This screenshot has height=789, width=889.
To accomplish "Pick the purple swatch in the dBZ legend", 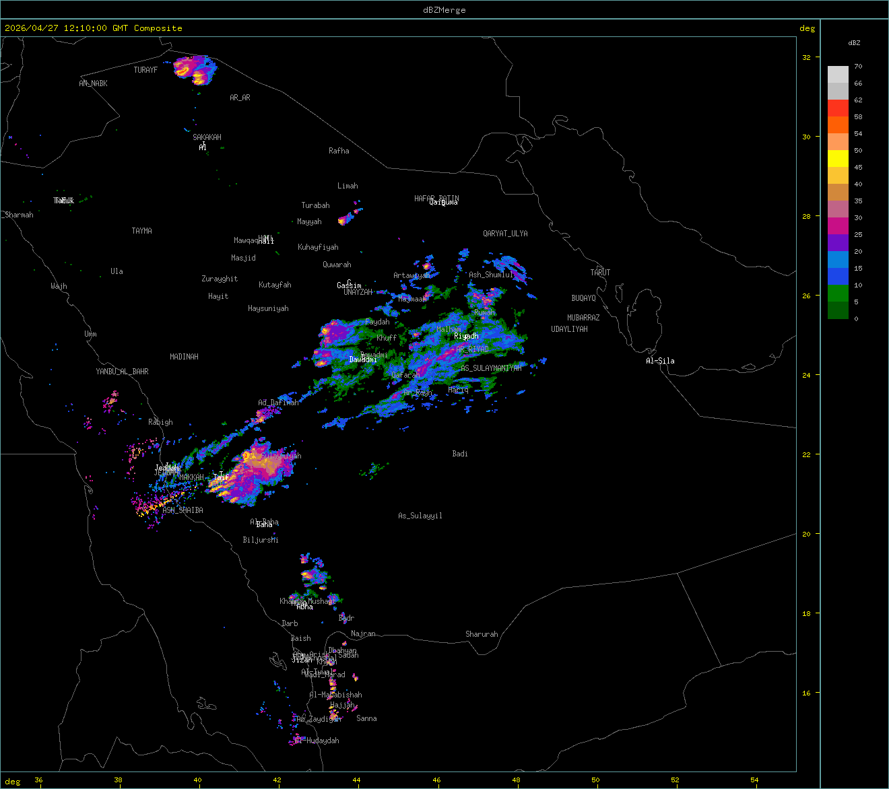I will (x=838, y=242).
